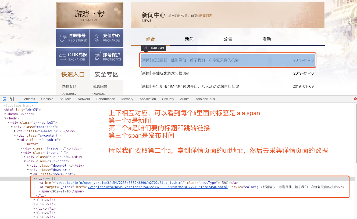
Task: Expand div class down-bt node
Action: pyautogui.click(x=28, y=166)
